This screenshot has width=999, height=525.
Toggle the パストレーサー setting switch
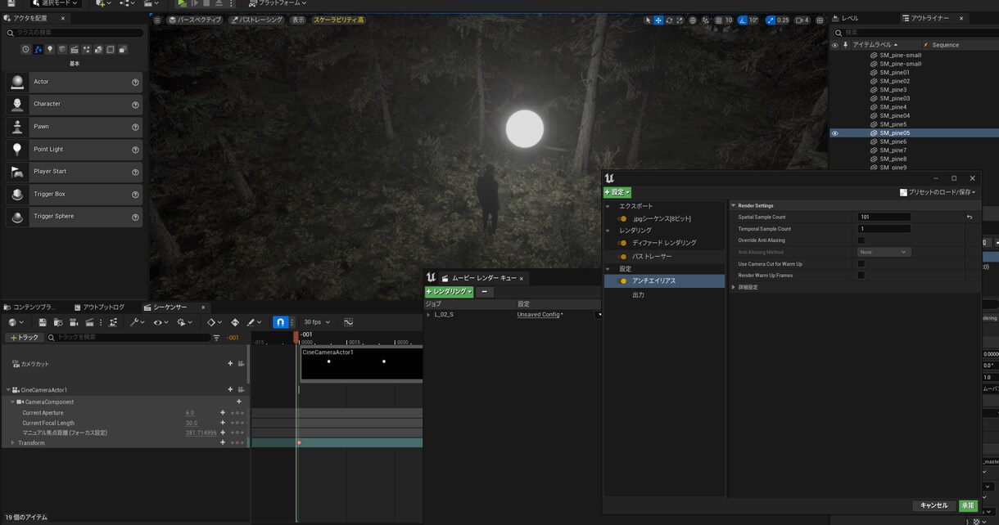(622, 257)
